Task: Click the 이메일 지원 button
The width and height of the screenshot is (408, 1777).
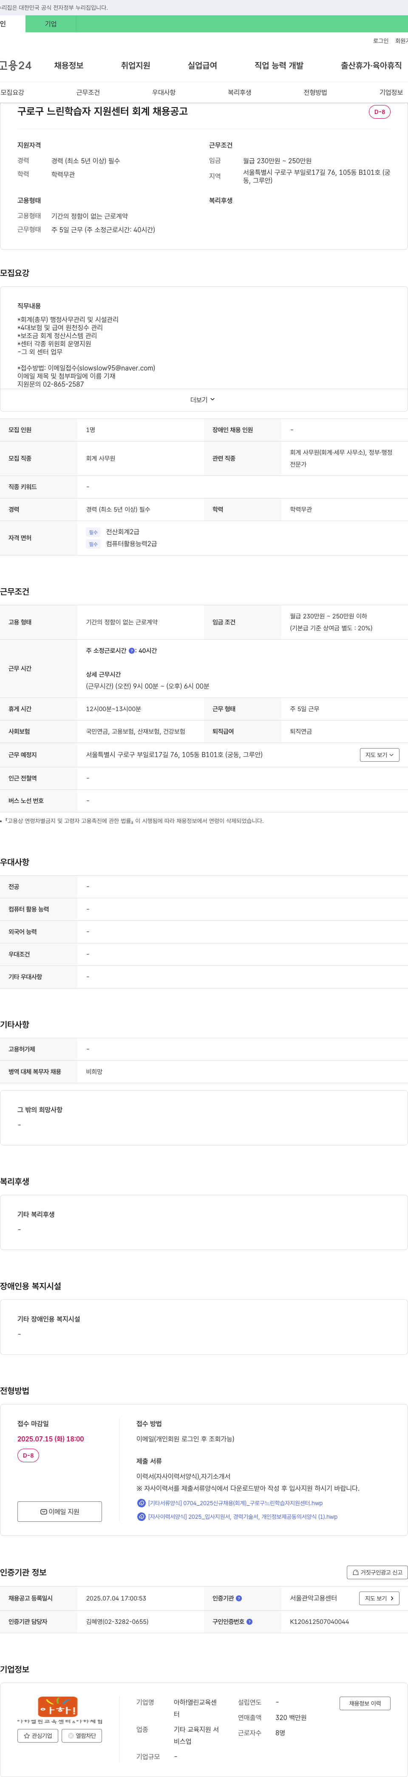Action: (60, 1512)
